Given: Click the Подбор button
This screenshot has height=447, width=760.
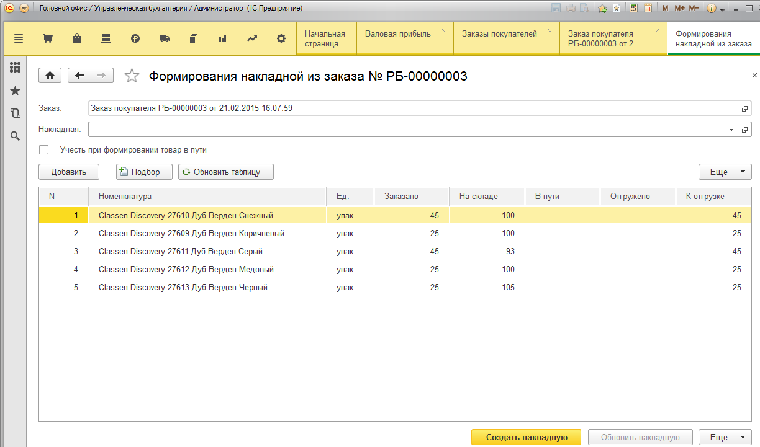Looking at the screenshot, I should click(144, 172).
